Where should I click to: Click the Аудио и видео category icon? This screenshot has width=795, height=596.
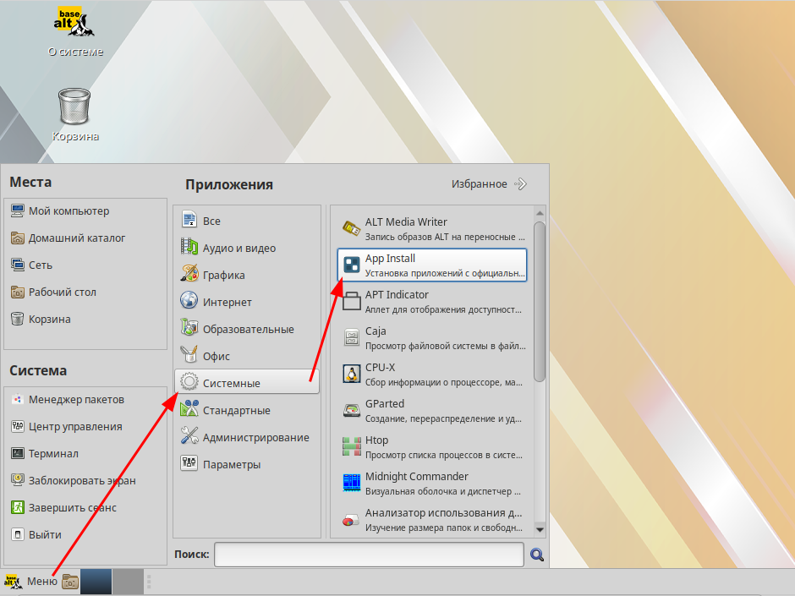pos(189,247)
